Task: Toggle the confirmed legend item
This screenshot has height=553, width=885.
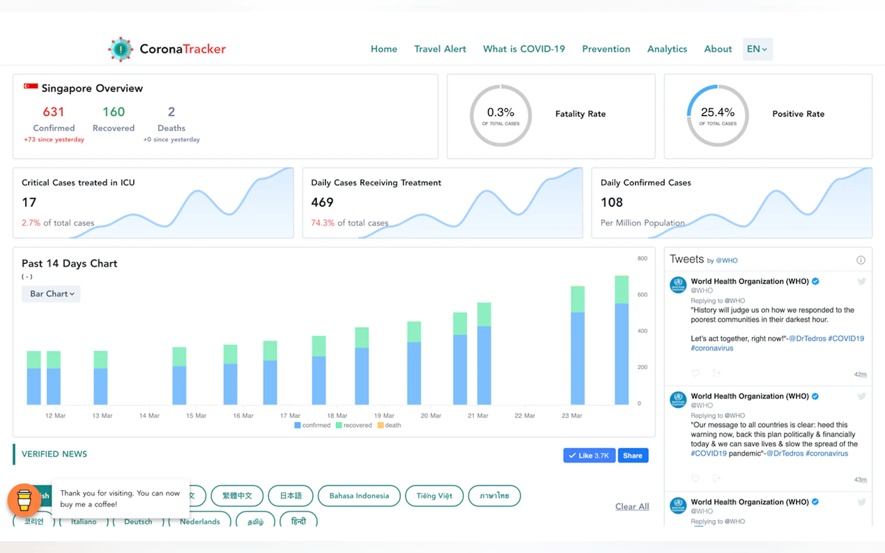Action: tap(312, 425)
